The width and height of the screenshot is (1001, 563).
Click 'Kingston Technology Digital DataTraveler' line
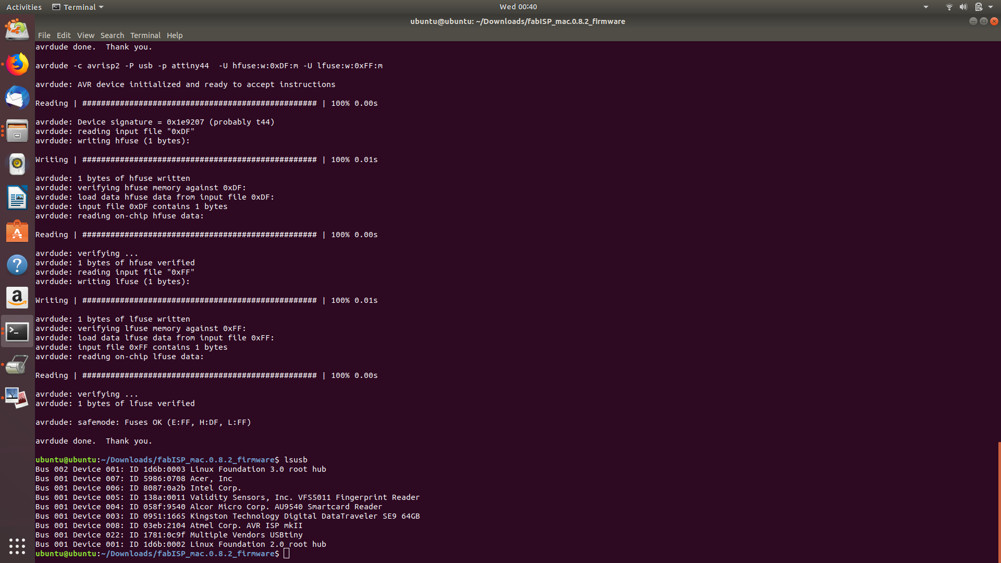click(x=227, y=516)
